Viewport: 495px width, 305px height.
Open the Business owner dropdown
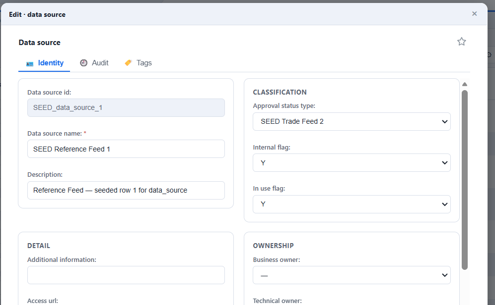click(352, 275)
